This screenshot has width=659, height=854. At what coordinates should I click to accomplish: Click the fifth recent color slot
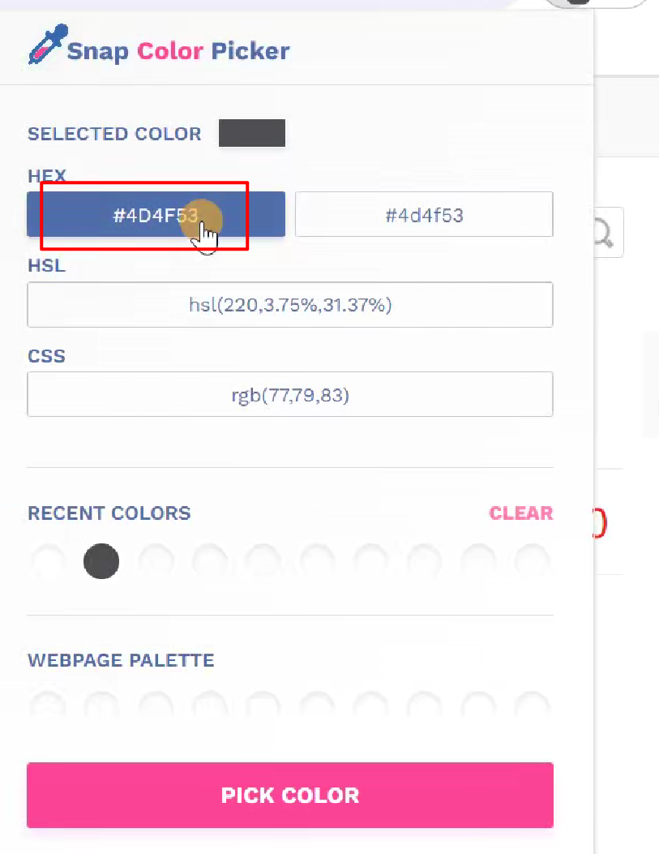(263, 561)
